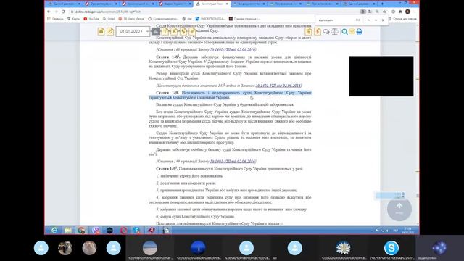Screen dimensions: 464x261
Task: Click the scales of justice icon
Action: [335, 31]
